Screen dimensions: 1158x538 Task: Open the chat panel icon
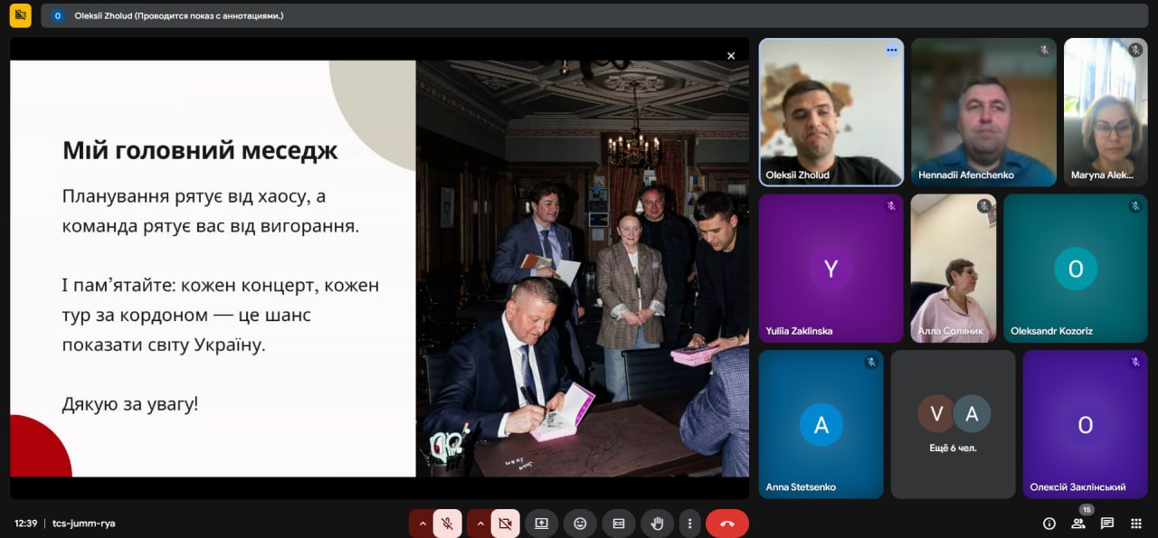[1107, 524]
